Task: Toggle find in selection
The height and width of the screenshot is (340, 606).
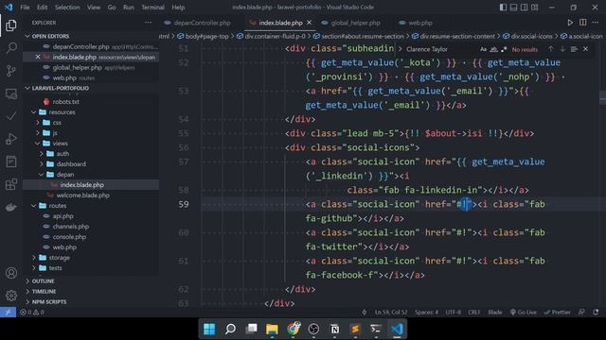Action: pyautogui.click(x=574, y=49)
